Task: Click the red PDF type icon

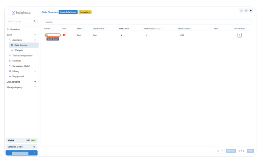Action: coord(64,35)
